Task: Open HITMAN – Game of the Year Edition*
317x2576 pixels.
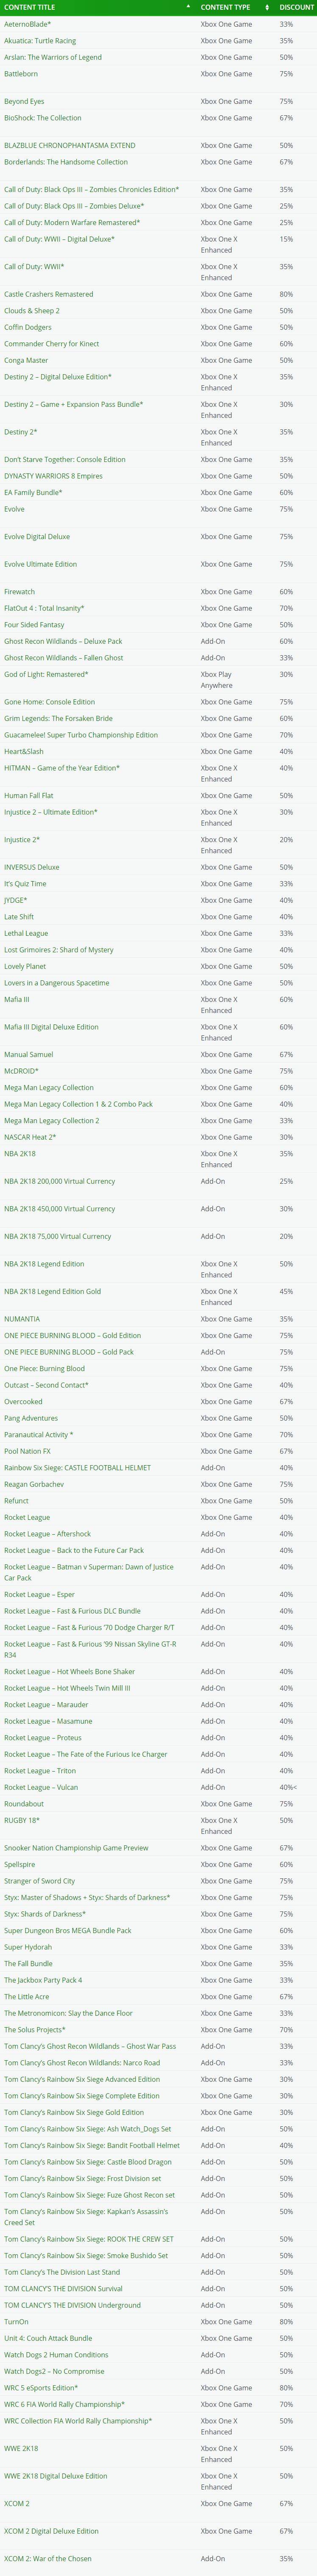Action: coord(62,768)
